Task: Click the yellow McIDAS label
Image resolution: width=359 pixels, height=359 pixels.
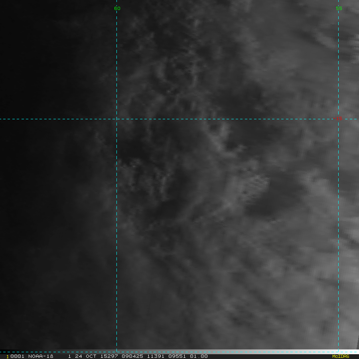Action: point(341,356)
